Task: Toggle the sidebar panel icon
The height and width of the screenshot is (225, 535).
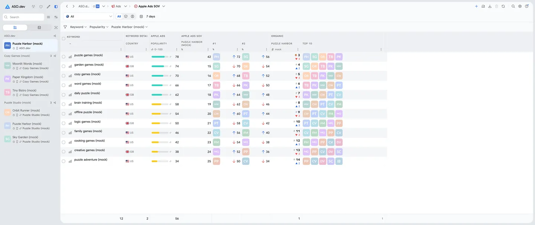Action: click(56, 7)
